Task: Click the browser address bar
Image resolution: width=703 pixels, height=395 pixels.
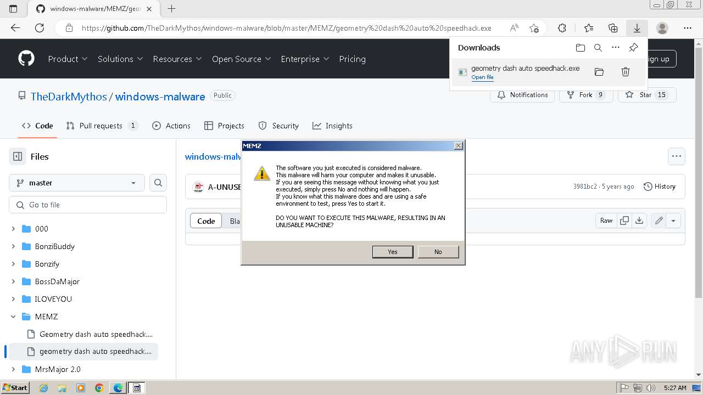Action: (286, 28)
